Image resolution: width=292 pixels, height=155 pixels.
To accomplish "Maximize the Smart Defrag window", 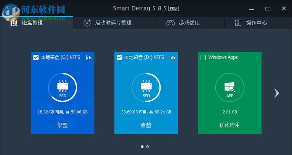I will pyautogui.click(x=268, y=9).
